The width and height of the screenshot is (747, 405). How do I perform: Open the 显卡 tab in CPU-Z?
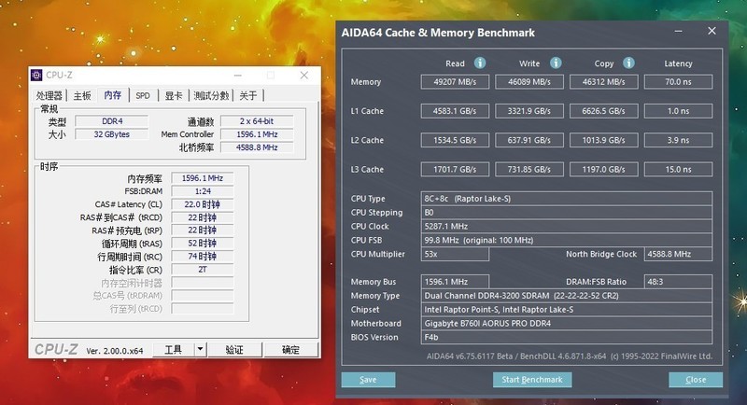click(x=174, y=96)
